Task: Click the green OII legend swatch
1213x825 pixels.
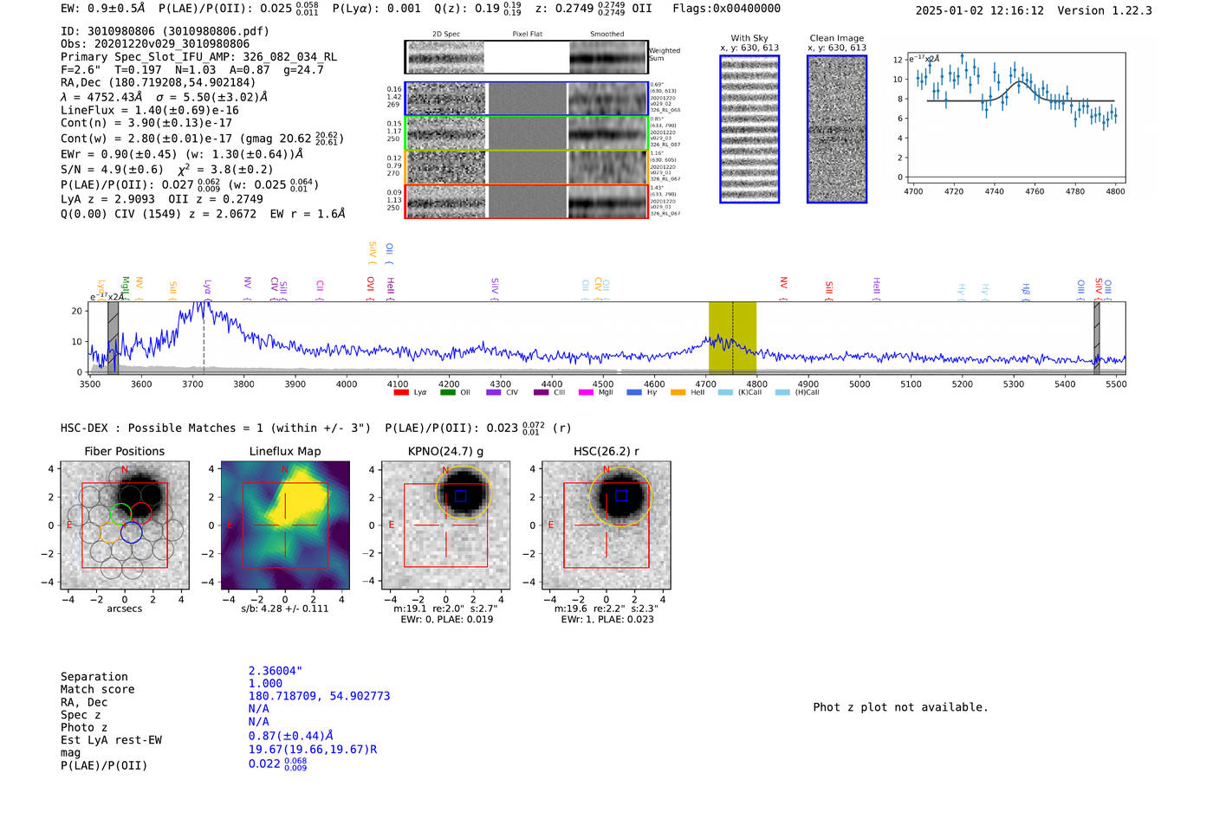Action: click(x=447, y=393)
